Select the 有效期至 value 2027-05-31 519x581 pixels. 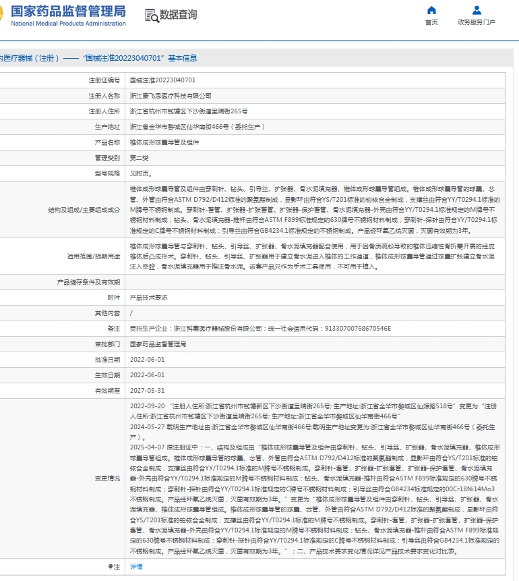coord(148,391)
